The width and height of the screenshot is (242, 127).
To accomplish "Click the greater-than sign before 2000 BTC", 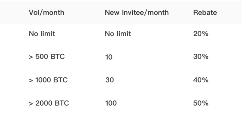I will 31,104.
